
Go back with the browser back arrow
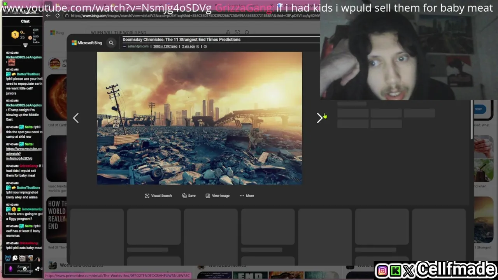(x=48, y=16)
